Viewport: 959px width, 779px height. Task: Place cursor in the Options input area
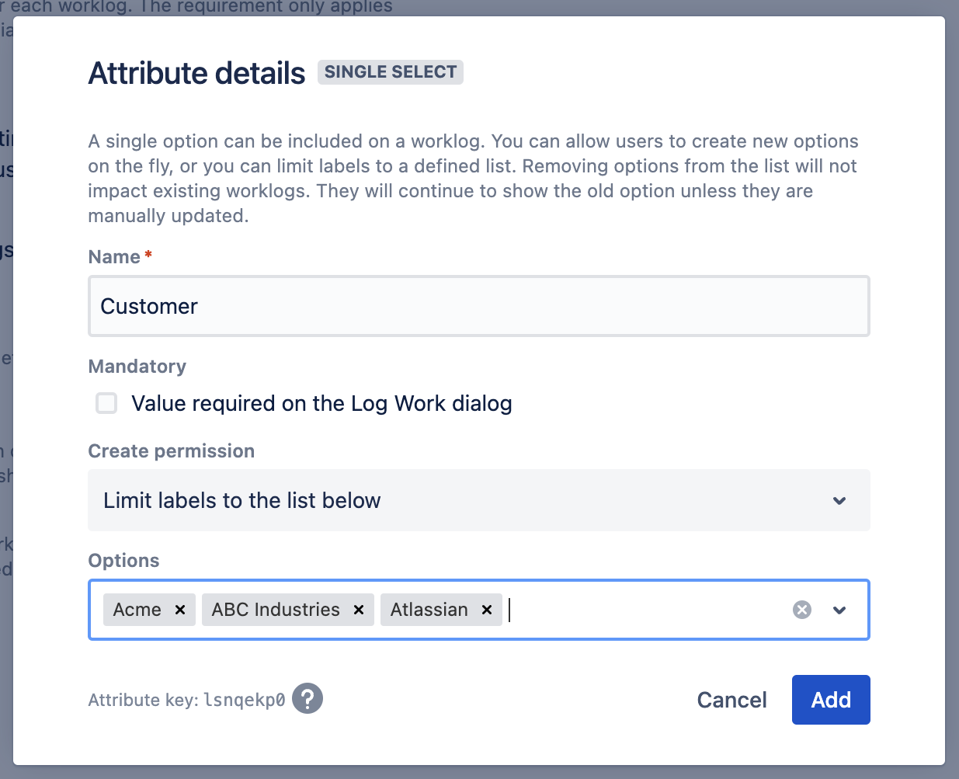click(x=645, y=610)
